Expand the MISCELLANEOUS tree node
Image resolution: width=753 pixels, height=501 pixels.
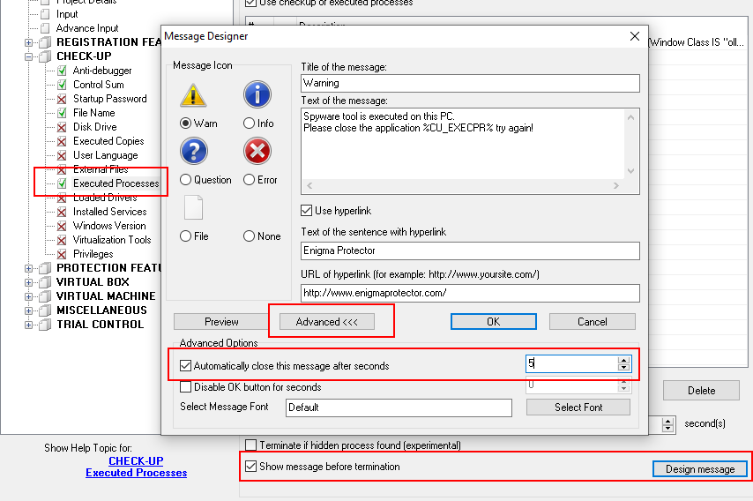[29, 310]
